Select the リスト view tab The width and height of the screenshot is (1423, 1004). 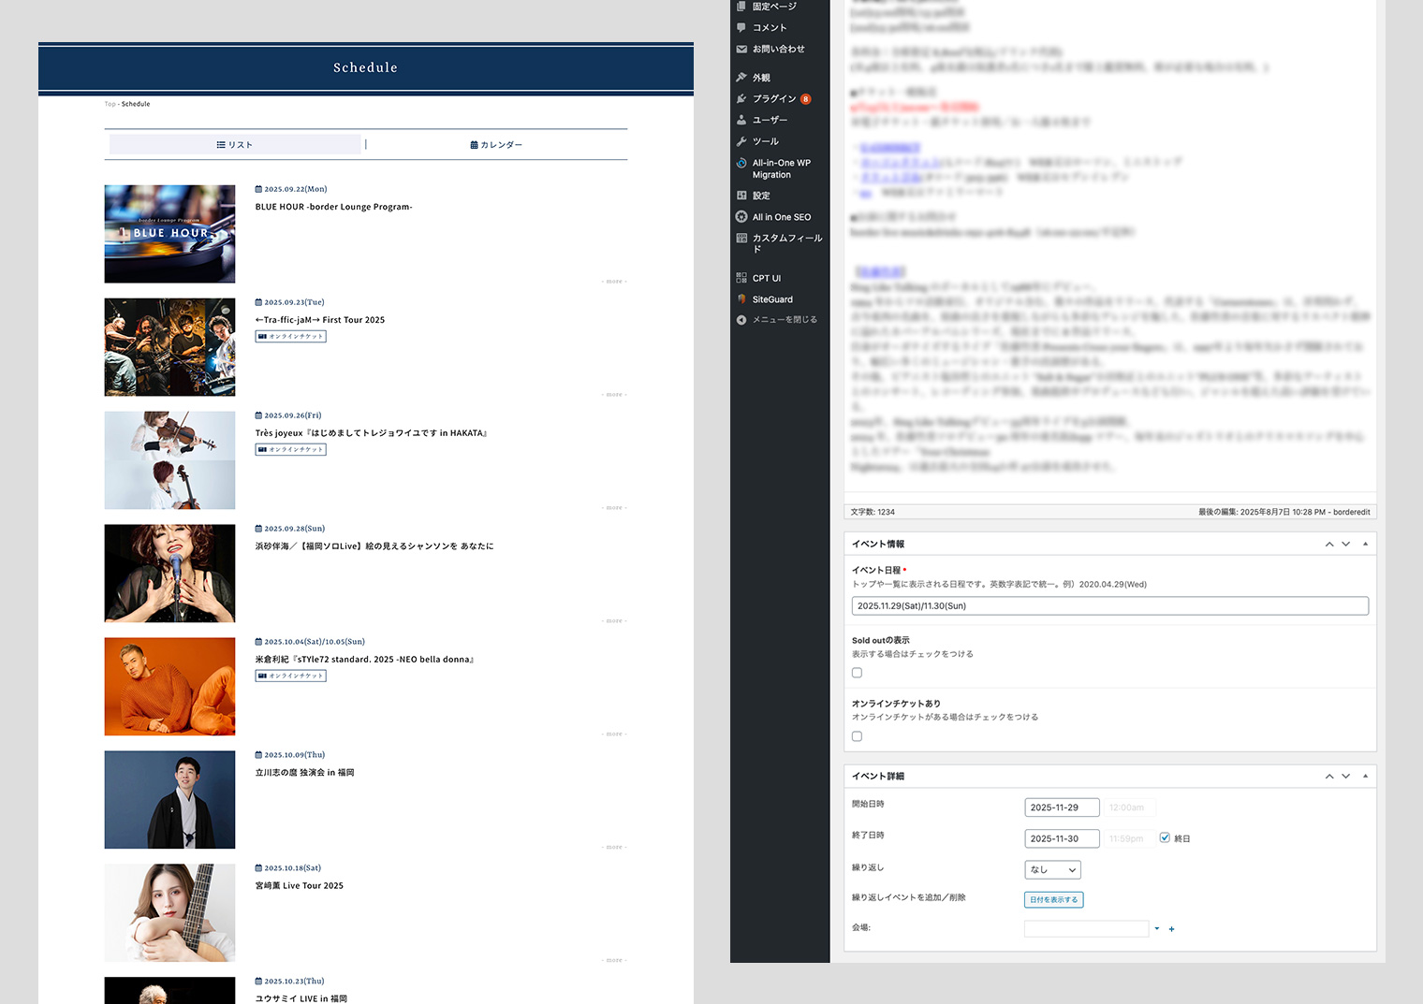click(x=235, y=145)
